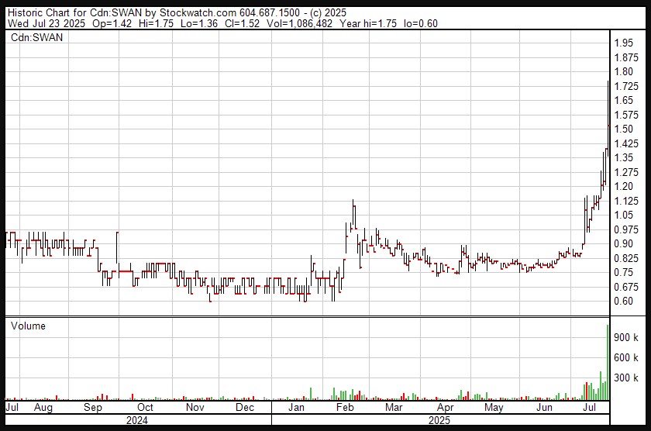Click the Nov month label

195,407
